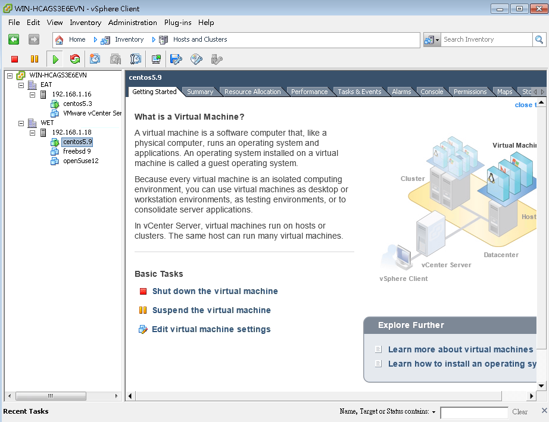
Task: Click the close tab link
Action: (525, 105)
